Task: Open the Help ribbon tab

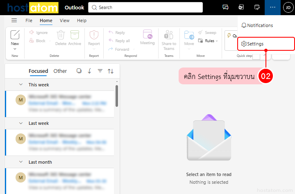Action: pyautogui.click(x=82, y=20)
